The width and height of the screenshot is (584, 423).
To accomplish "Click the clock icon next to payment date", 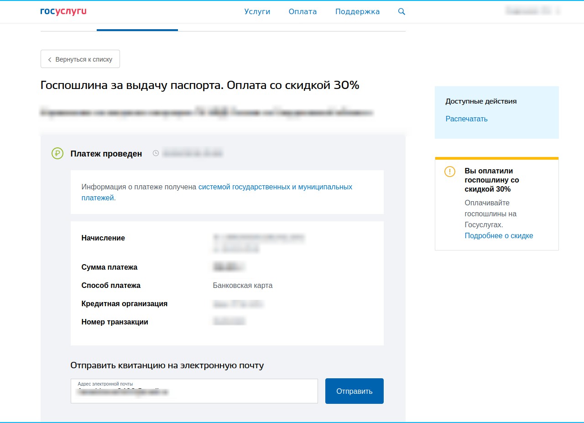I will point(156,153).
